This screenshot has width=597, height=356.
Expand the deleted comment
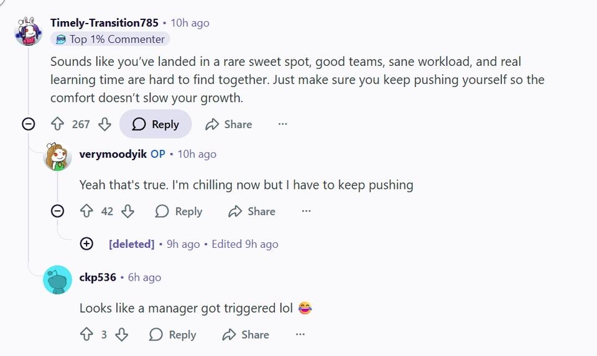coord(86,244)
